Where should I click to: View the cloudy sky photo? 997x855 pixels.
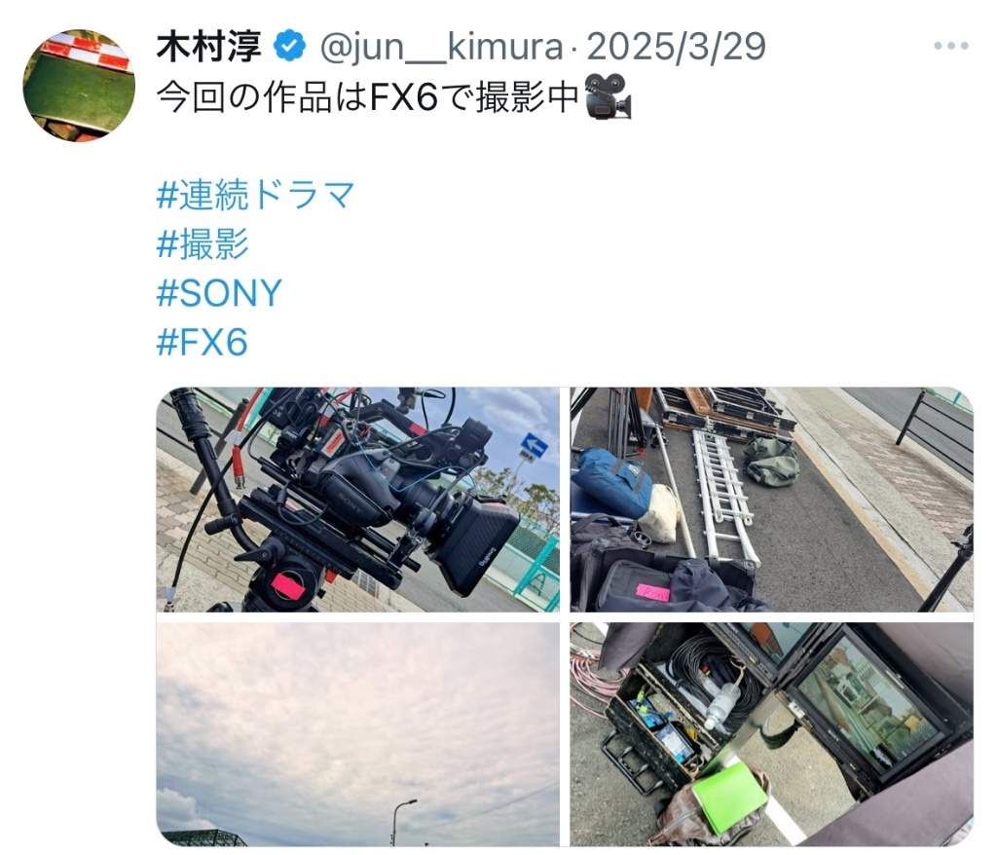(358, 734)
